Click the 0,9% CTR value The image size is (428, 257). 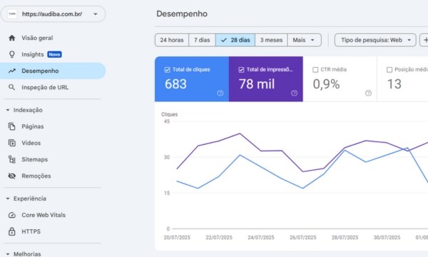pos(326,84)
